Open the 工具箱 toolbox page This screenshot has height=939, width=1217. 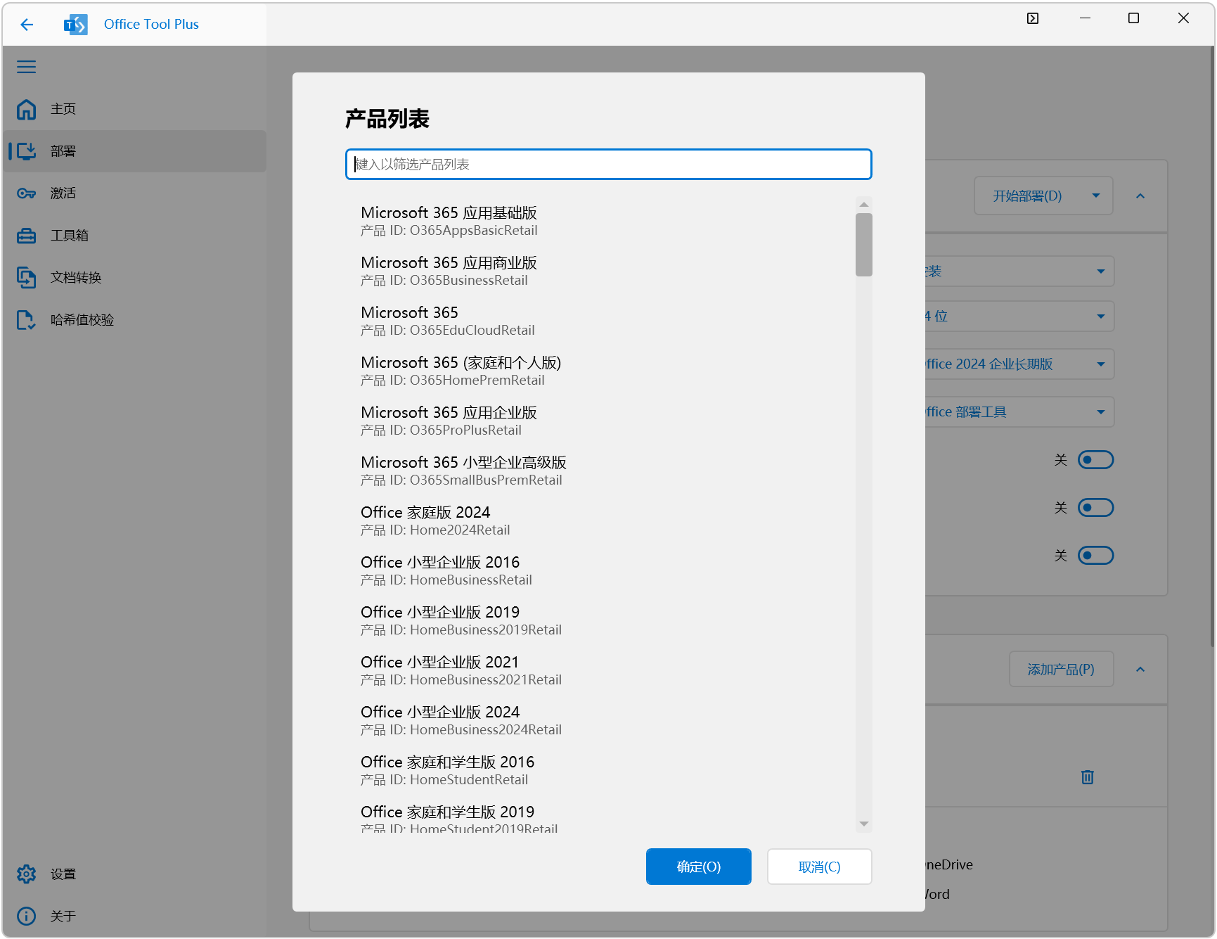pos(134,236)
